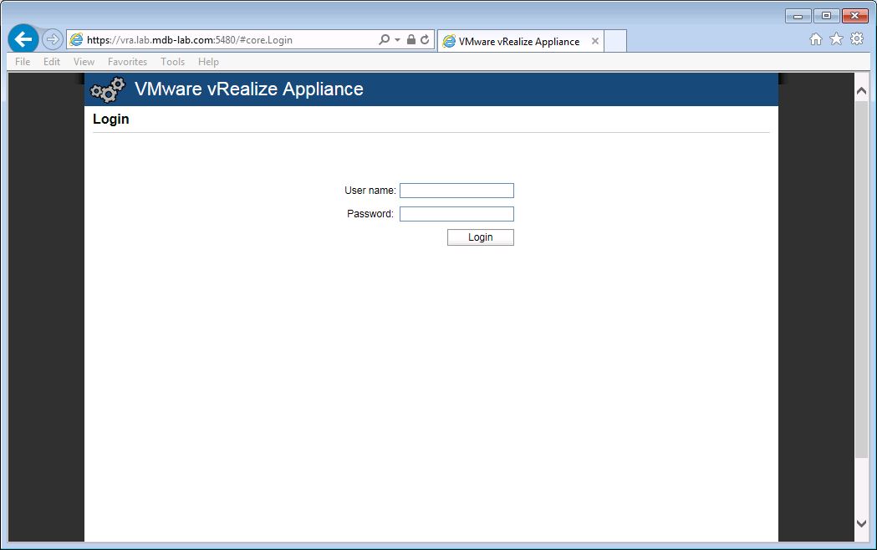This screenshot has height=550, width=877.
Task: Click the security lock icon in address bar
Action: click(x=410, y=40)
